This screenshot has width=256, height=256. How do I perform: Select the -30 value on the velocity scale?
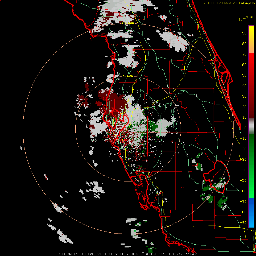(243, 160)
